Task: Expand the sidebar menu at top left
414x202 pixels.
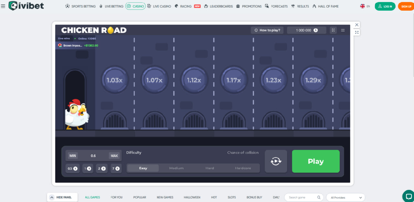Action: point(3,6)
